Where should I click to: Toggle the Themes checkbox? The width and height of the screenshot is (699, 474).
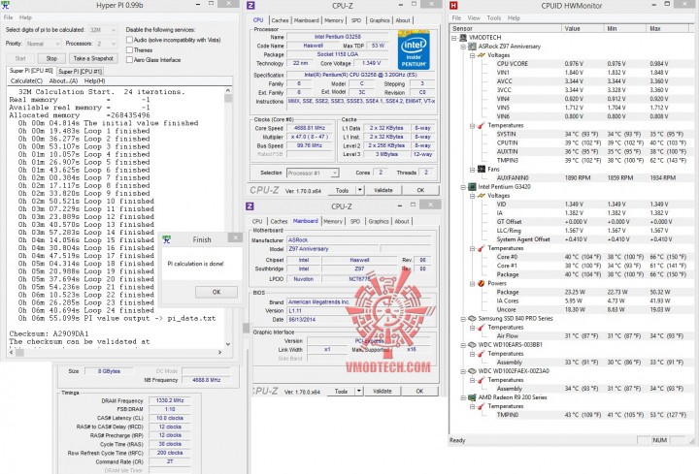[x=129, y=49]
